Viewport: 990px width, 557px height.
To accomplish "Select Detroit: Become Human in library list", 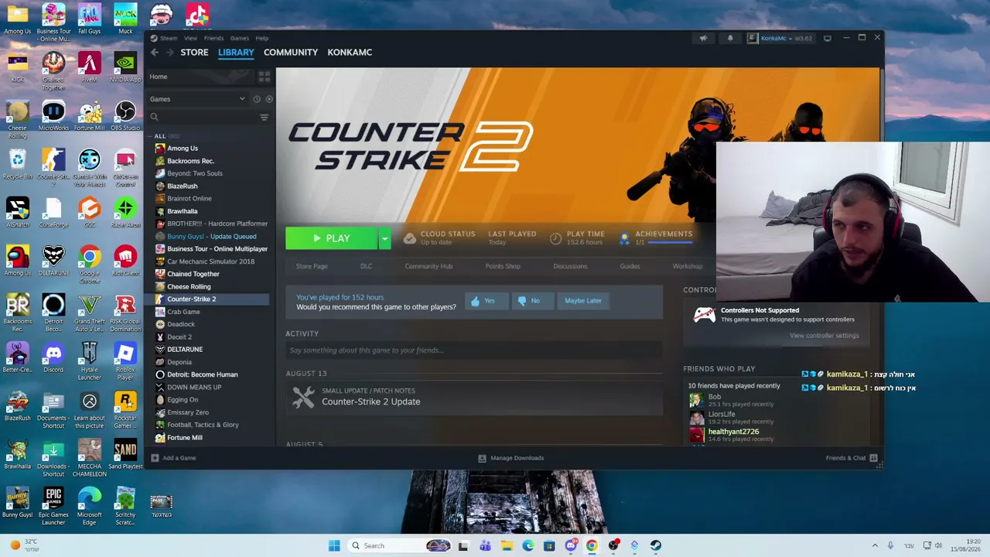I will coord(203,374).
